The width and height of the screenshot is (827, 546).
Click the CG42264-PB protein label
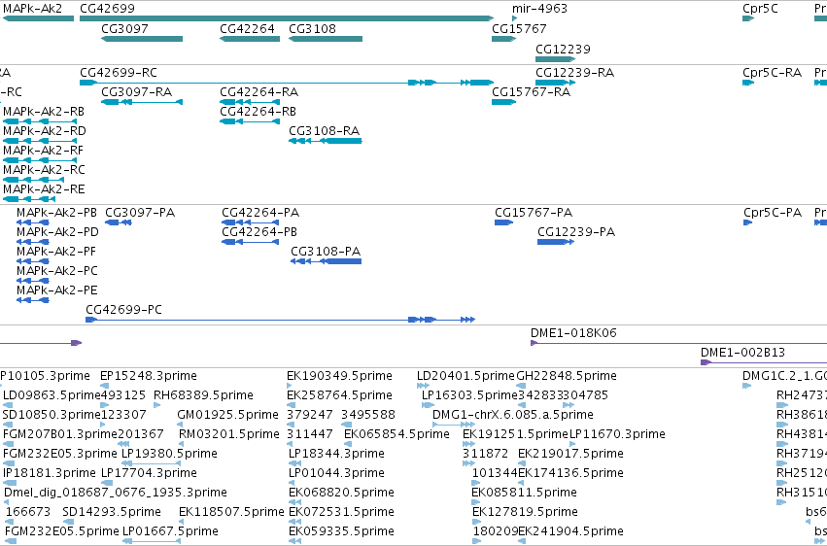click(x=259, y=232)
